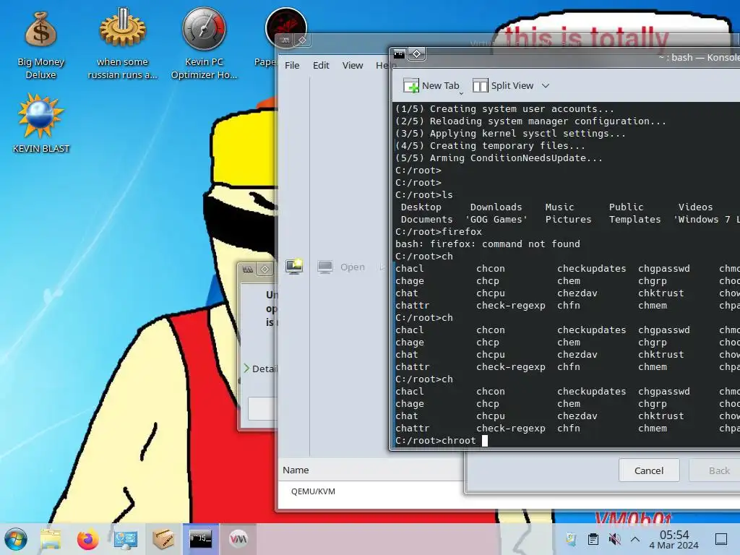The image size is (740, 555).
Task: Click the first system tray icon left of the clipboard
Action: [571, 539]
